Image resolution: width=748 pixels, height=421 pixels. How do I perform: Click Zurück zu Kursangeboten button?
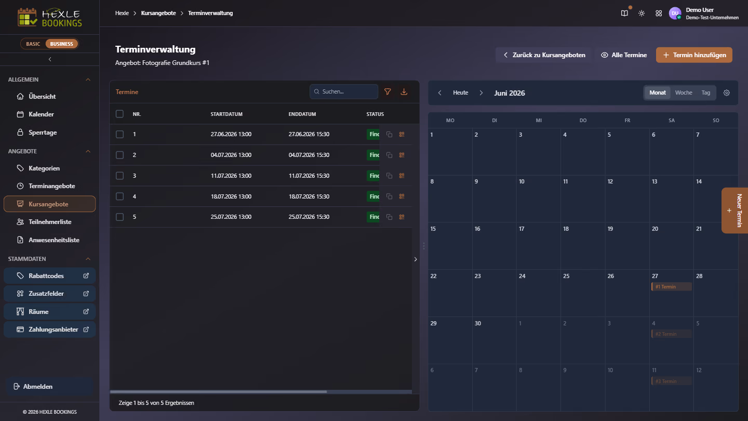coord(543,55)
